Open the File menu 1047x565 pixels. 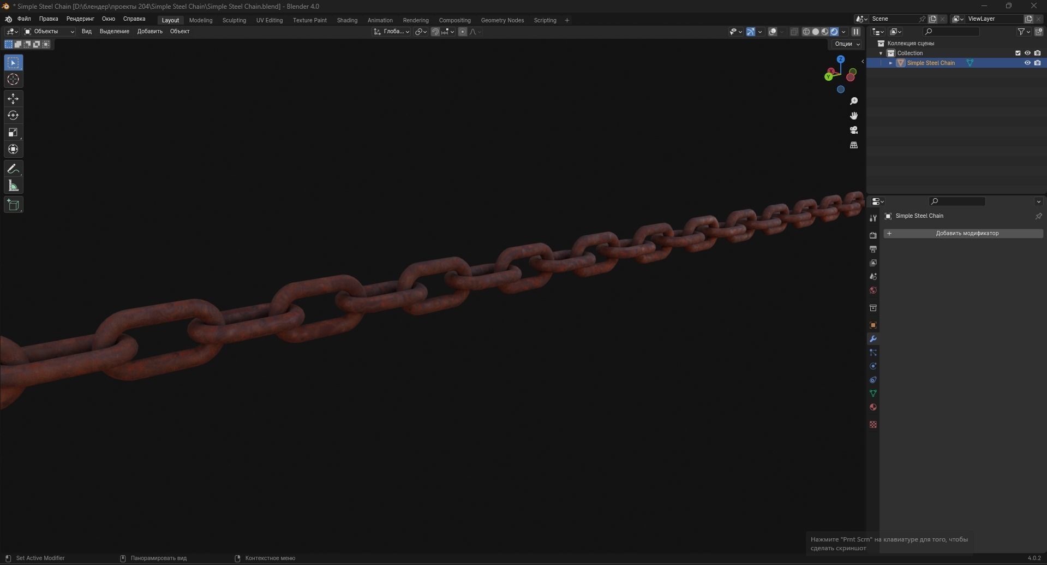pyautogui.click(x=24, y=19)
